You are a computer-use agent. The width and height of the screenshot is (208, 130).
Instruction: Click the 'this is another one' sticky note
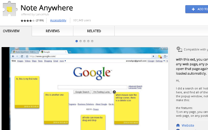(x=56, y=108)
